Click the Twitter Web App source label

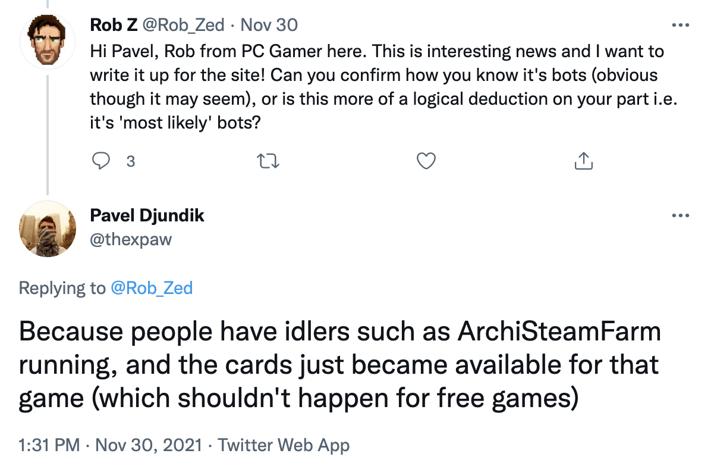285,445
